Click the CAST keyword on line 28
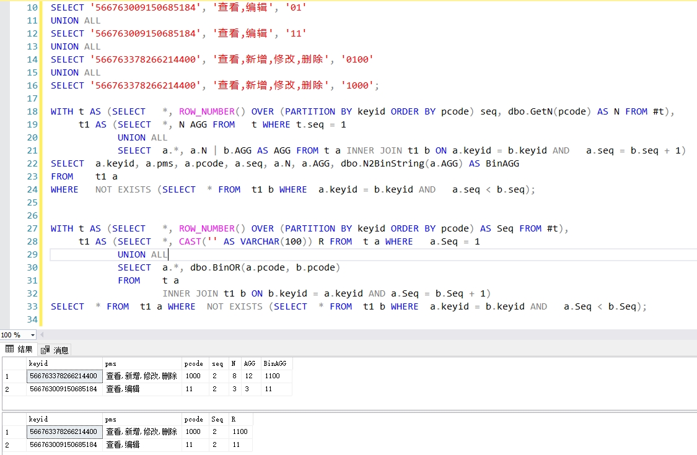This screenshot has height=455, width=697. [x=190, y=241]
